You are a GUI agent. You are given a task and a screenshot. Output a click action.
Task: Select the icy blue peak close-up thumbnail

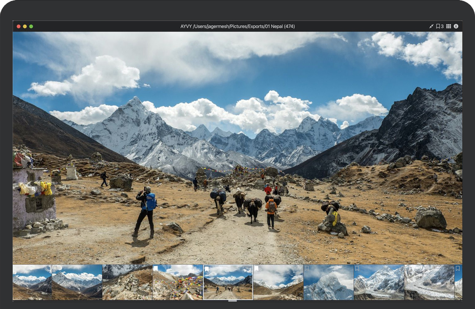pos(329,282)
